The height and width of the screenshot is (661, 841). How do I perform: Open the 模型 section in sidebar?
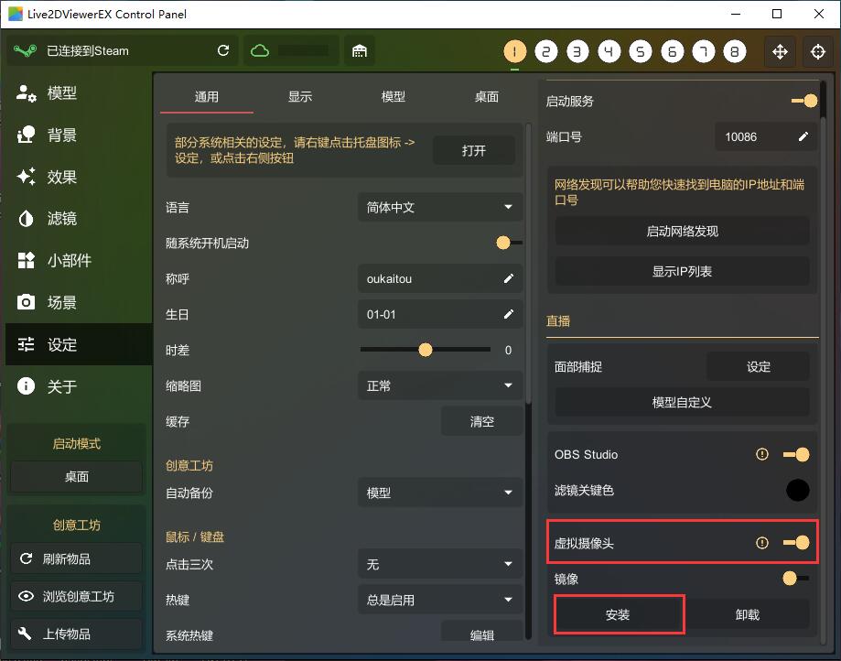[79, 92]
